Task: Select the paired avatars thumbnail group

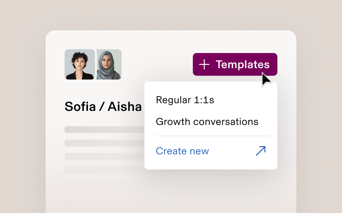Action: pyautogui.click(x=93, y=64)
